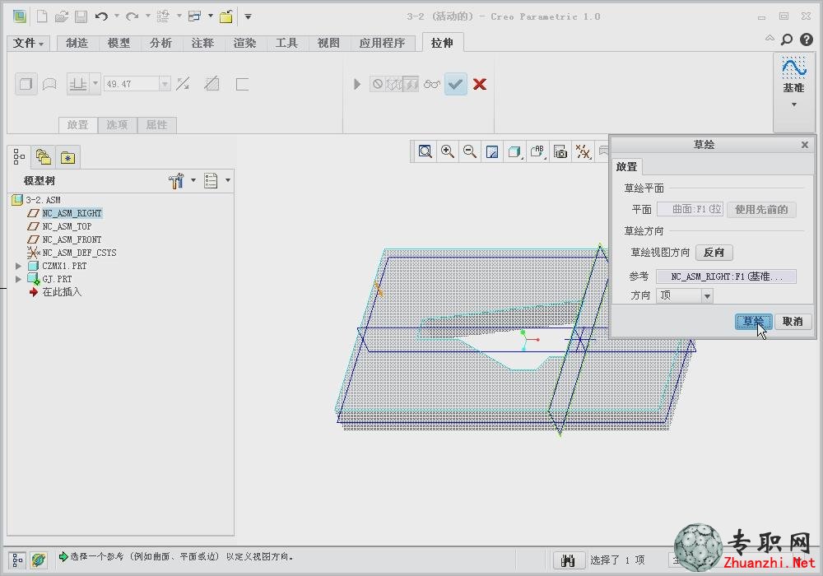Switch to the Favorites tab icon
823x576 pixels.
67,157
